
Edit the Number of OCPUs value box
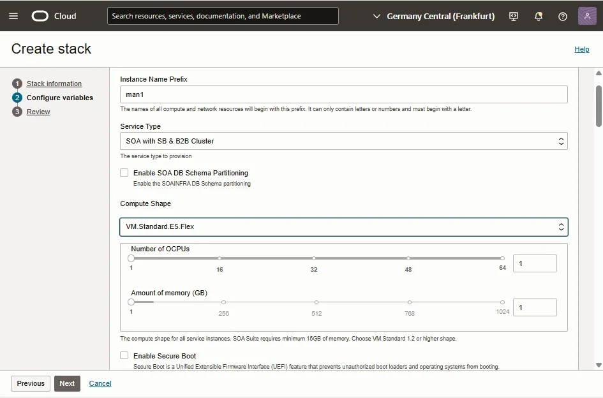pyautogui.click(x=535, y=263)
